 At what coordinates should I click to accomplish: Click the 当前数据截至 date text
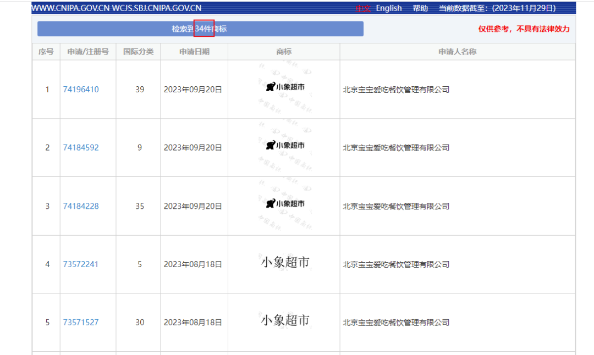[x=497, y=8]
